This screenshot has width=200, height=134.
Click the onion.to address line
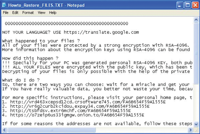click(x=73, y=115)
